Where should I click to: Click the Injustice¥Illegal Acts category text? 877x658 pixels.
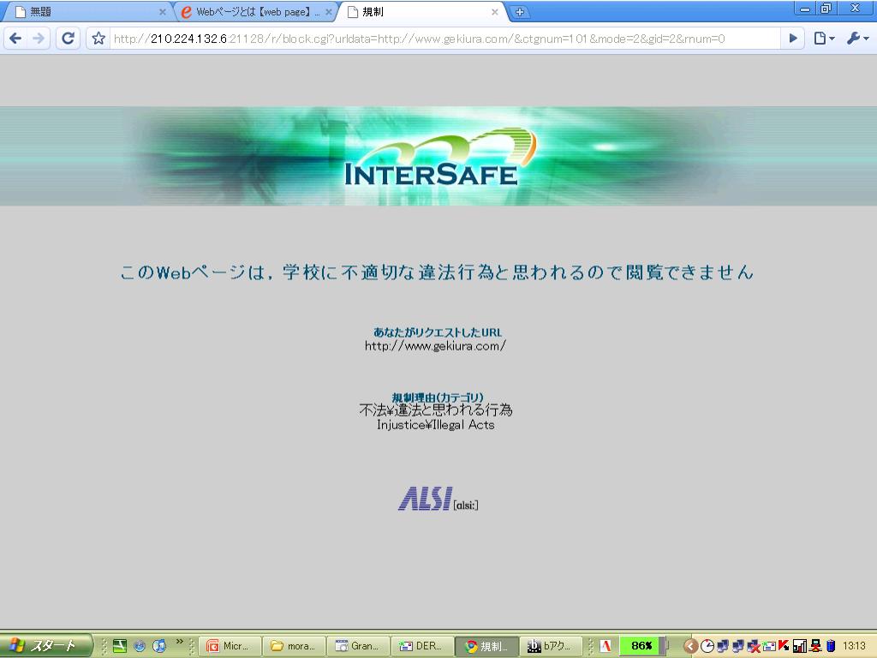(x=436, y=425)
